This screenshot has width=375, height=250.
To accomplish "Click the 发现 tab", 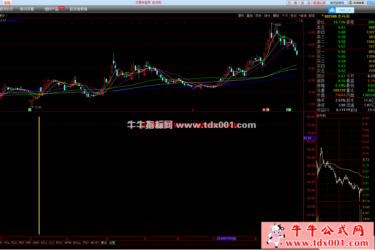I will tap(7, 3).
